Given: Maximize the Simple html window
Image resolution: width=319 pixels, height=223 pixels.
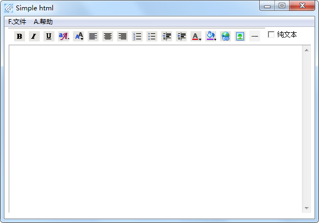Looking at the screenshot, I should coord(282,5).
